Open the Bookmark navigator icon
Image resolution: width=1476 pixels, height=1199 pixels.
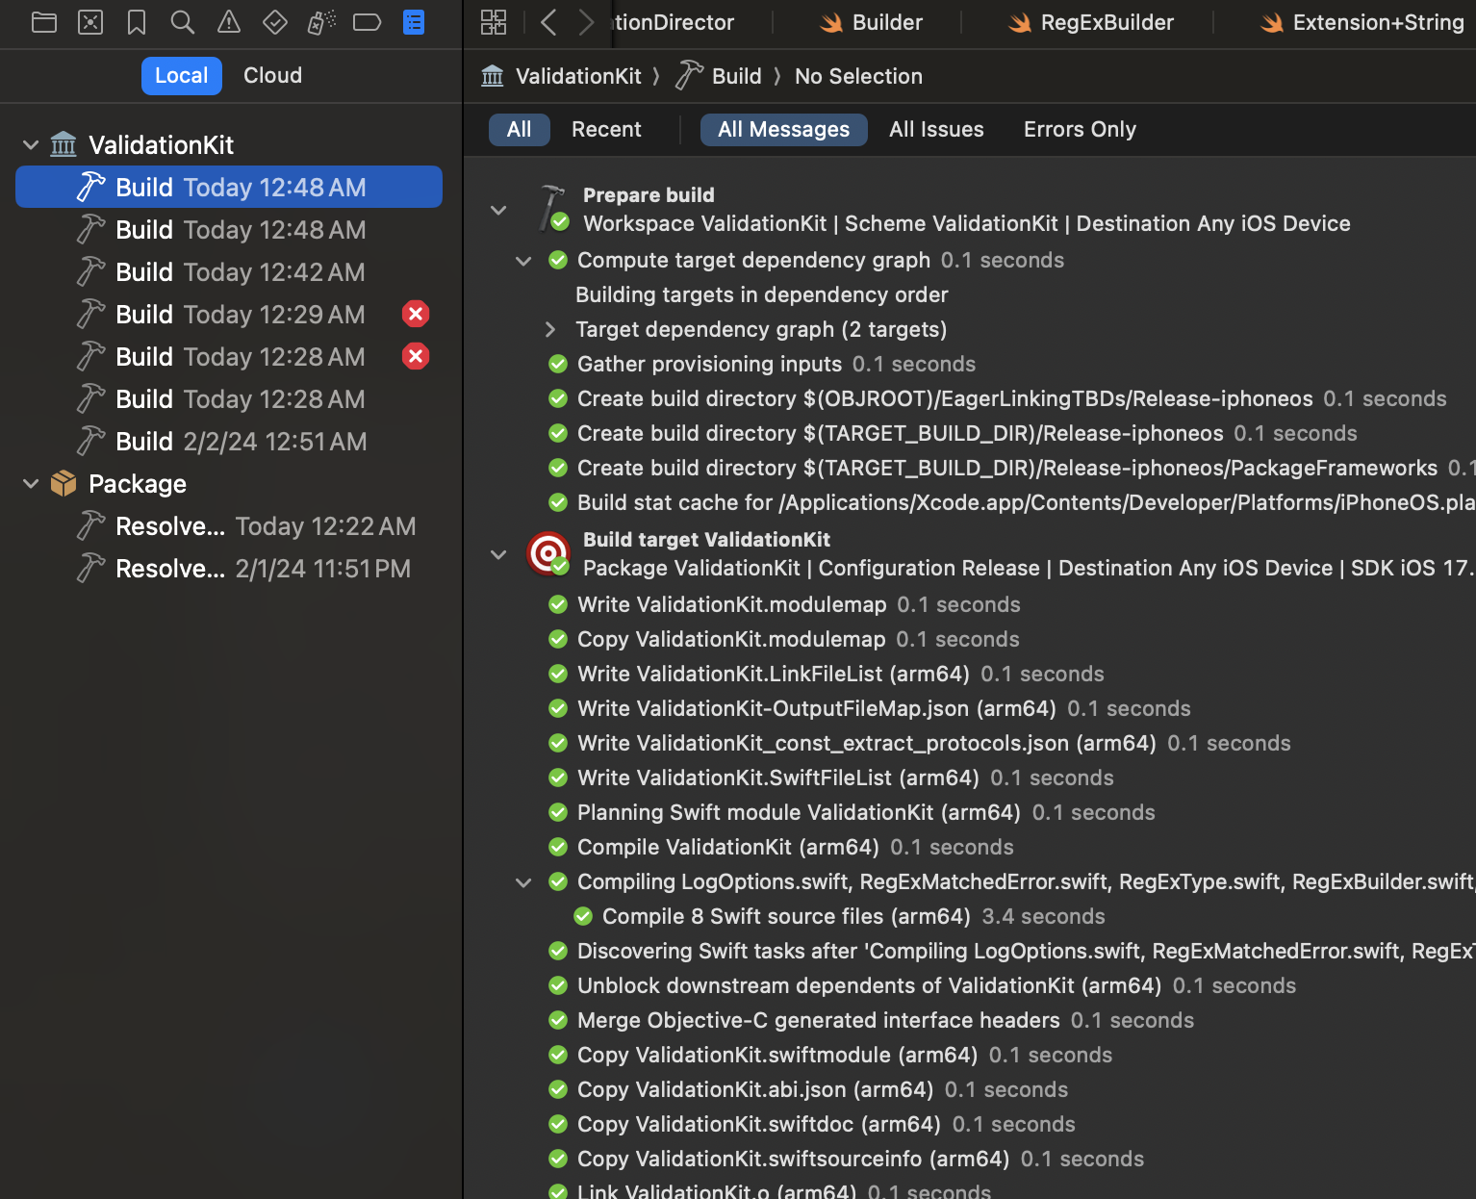click(x=137, y=22)
